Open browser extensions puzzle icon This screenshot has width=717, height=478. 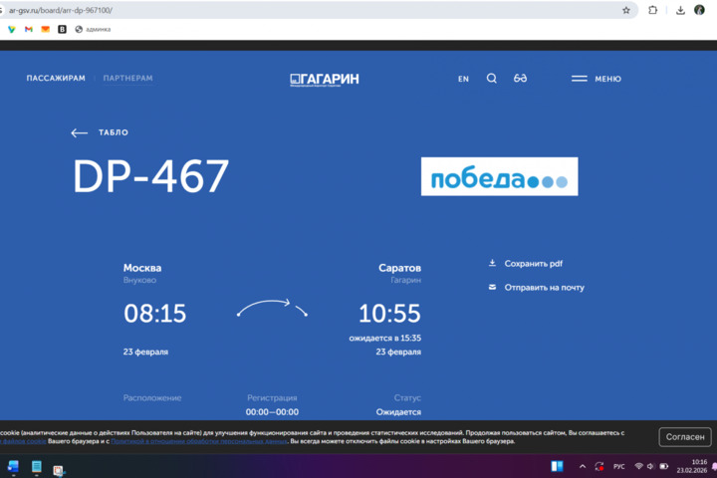pos(653,10)
